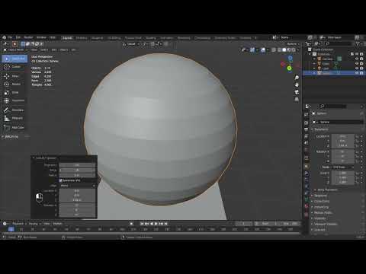Viewport: 366px width, 274px height.
Task: Switch to the Shading workspace tab
Action: coord(151,38)
